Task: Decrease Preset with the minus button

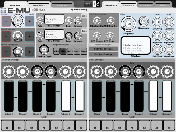Action: click(x=6, y=21)
